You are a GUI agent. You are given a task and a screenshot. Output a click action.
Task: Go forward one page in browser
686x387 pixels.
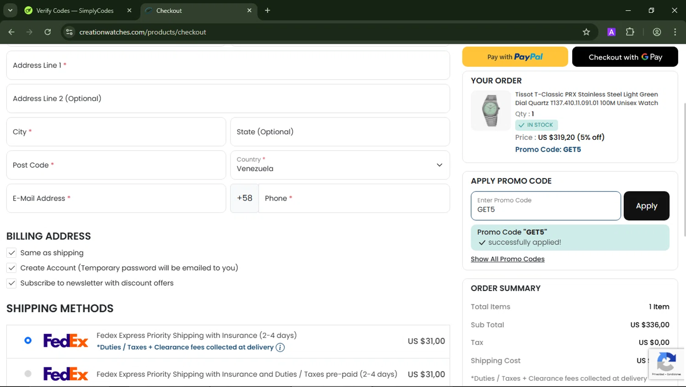[x=29, y=32]
